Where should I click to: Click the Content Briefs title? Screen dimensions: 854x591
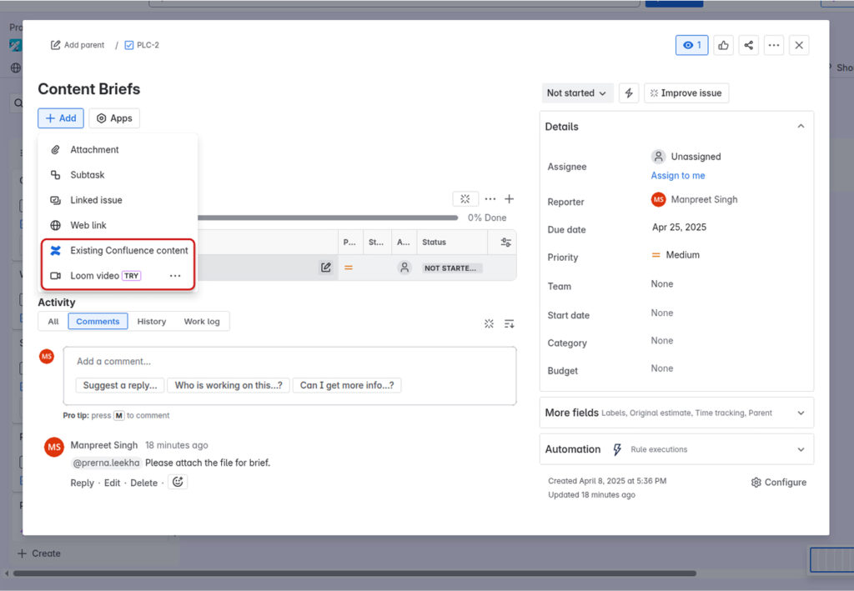pos(88,89)
